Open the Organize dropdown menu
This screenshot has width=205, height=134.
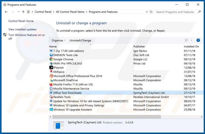pyautogui.click(x=58, y=40)
